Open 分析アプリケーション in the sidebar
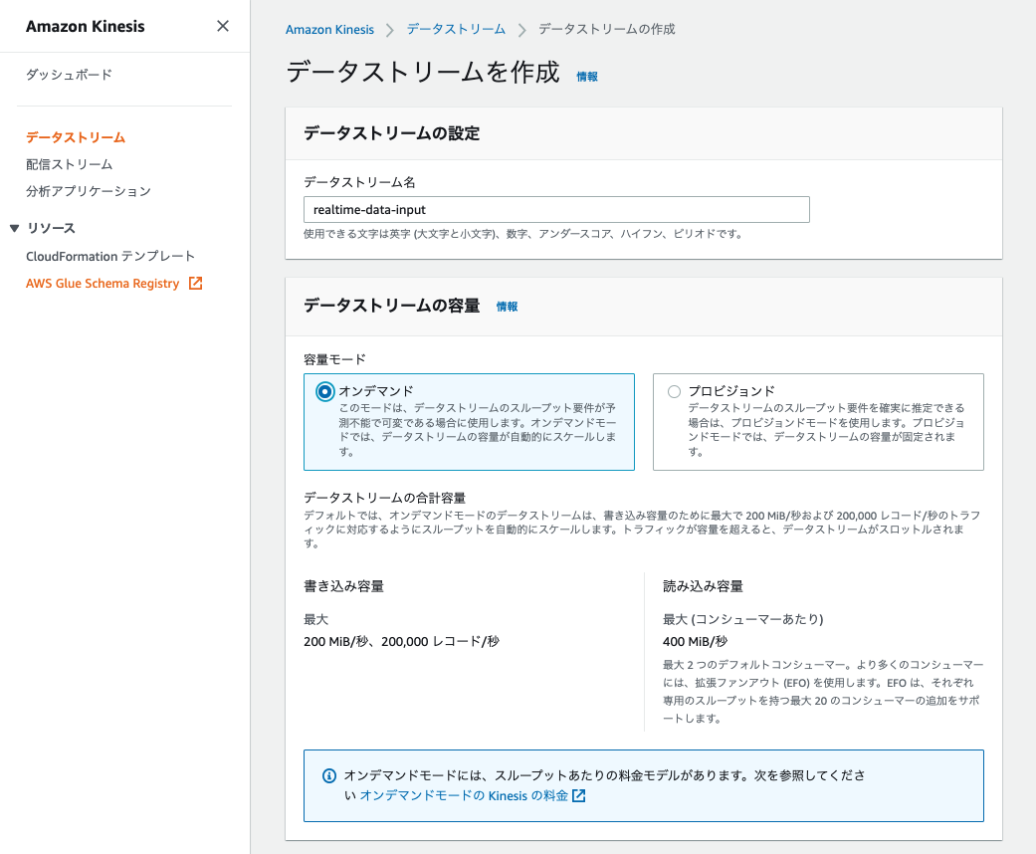The width and height of the screenshot is (1036, 854). pyautogui.click(x=89, y=191)
